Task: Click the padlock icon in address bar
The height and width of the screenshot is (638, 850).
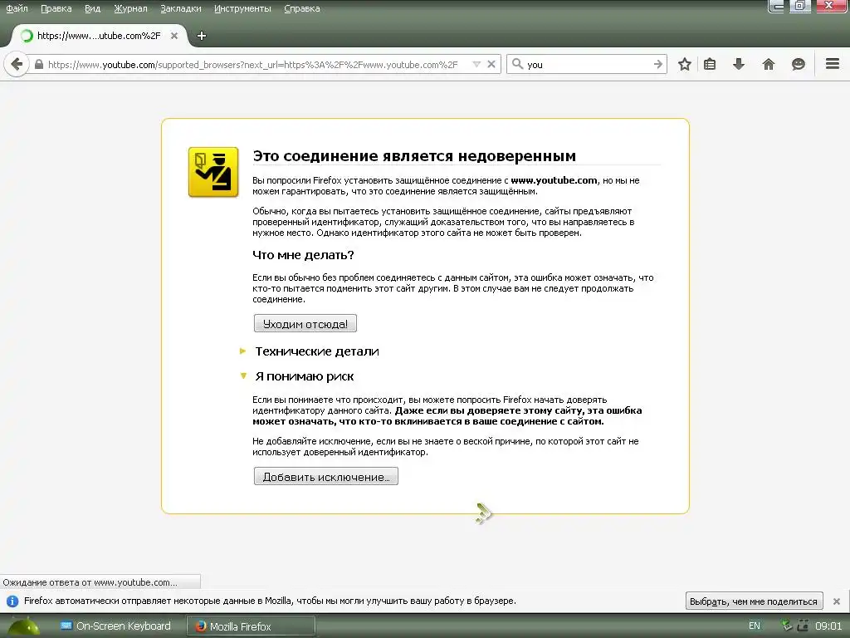Action: click(38, 65)
